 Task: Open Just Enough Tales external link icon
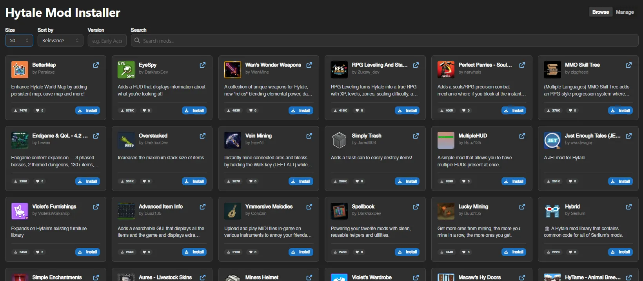pyautogui.click(x=629, y=136)
